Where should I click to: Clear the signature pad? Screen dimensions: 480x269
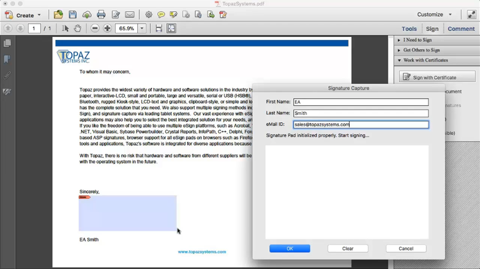pos(348,249)
